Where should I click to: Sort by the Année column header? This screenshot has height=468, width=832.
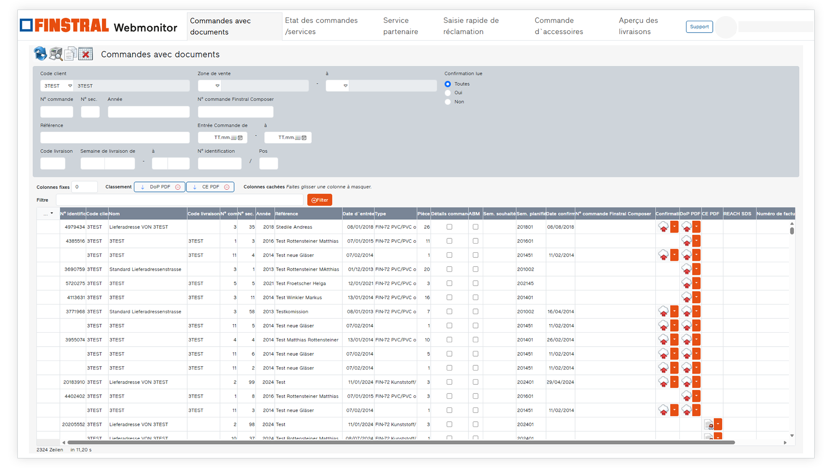265,214
